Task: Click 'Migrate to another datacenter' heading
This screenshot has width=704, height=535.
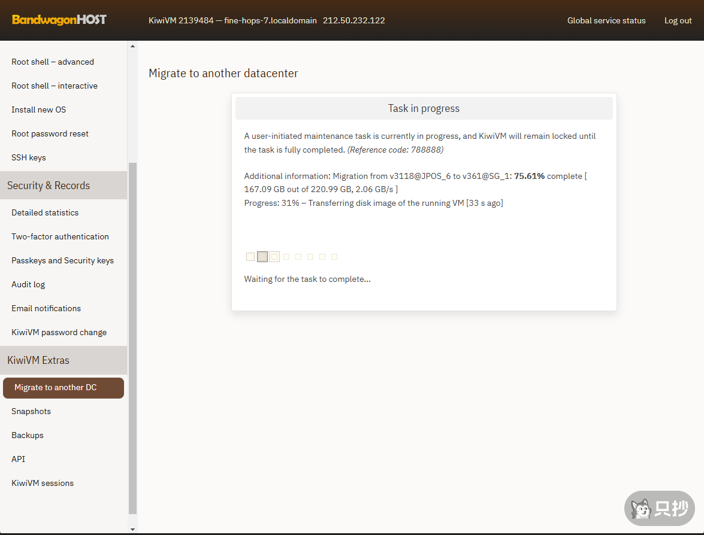Action: [223, 73]
